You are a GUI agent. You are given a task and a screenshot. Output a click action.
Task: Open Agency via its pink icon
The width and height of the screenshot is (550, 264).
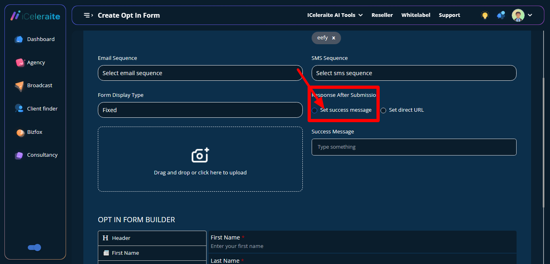click(x=20, y=63)
